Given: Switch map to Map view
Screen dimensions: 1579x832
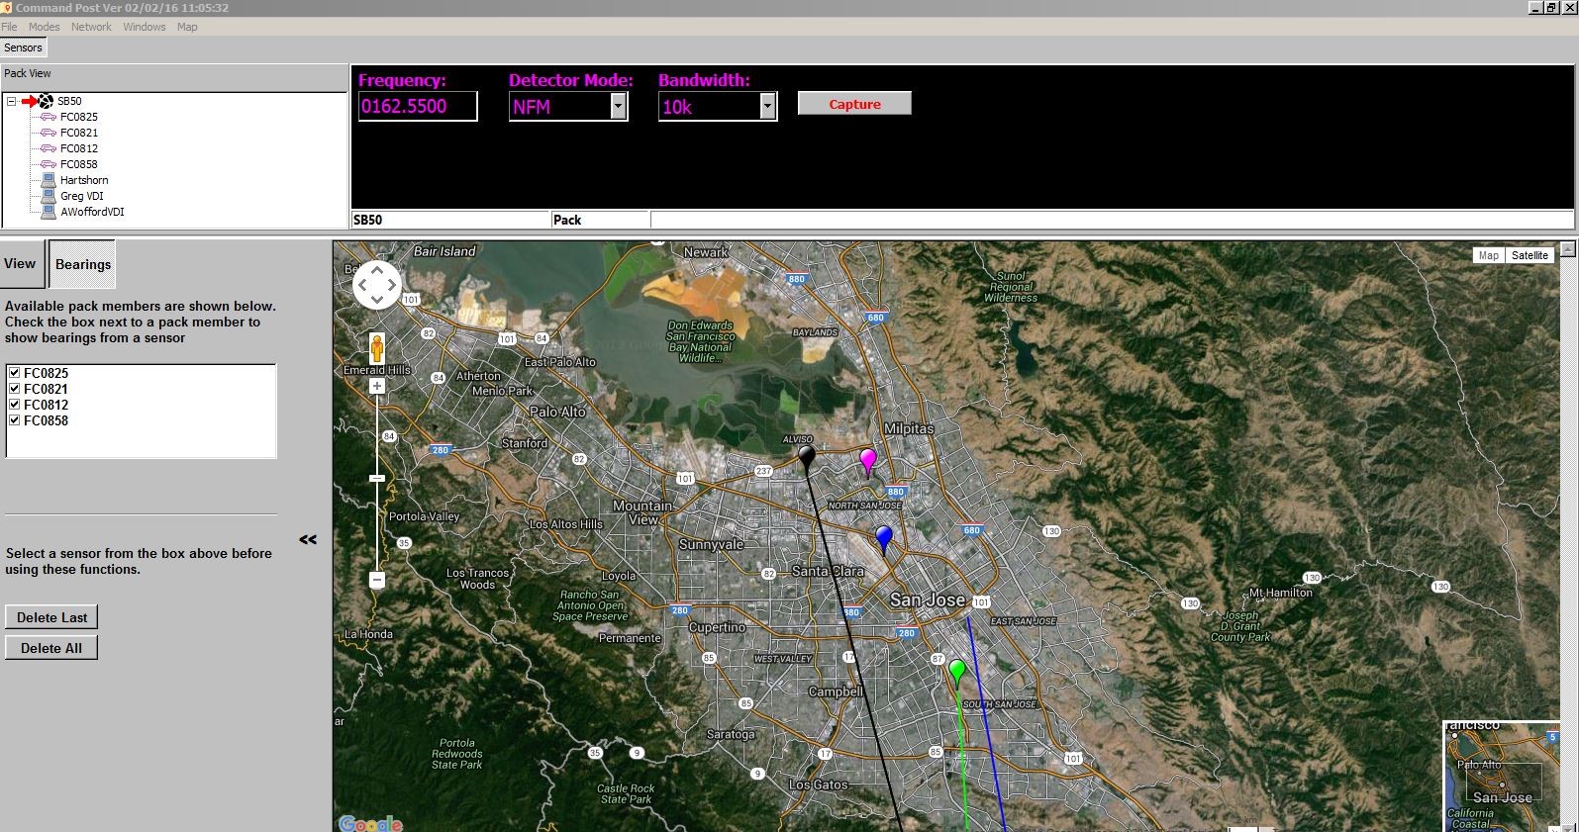Looking at the screenshot, I should (1488, 255).
